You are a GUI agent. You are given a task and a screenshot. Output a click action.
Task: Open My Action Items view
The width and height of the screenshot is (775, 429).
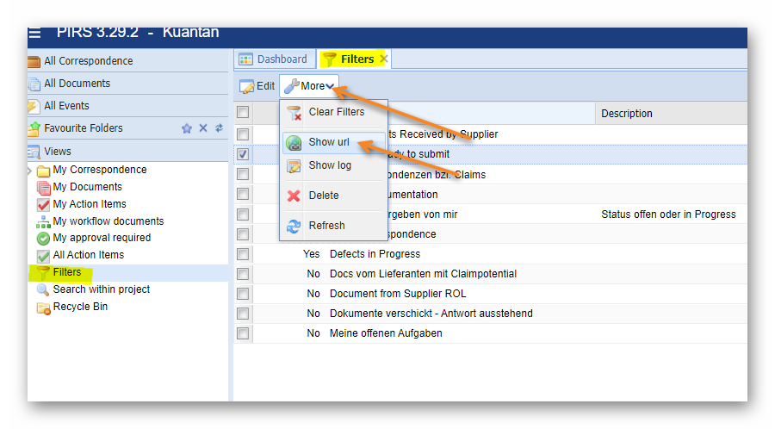click(89, 204)
